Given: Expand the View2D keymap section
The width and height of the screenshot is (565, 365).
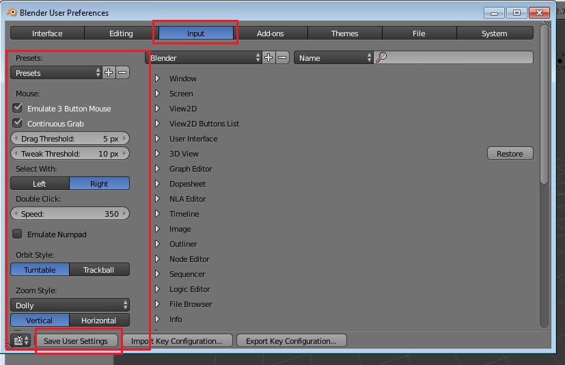Looking at the screenshot, I should (x=157, y=109).
